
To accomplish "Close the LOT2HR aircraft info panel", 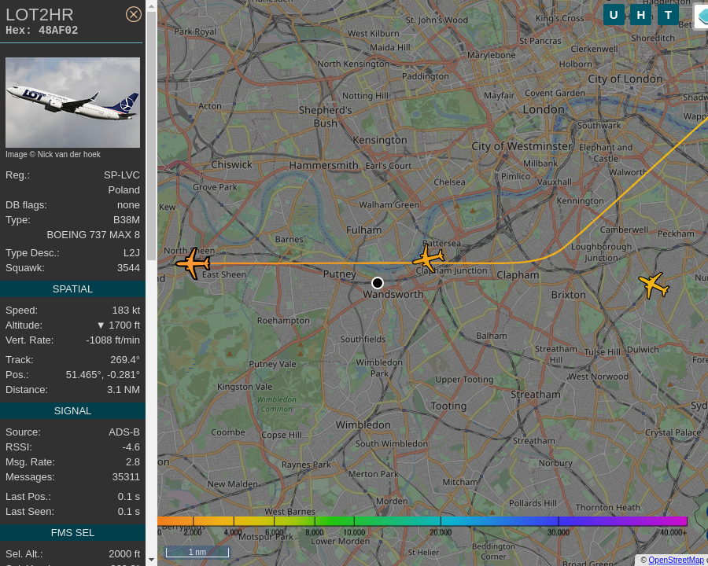I will 133,14.
